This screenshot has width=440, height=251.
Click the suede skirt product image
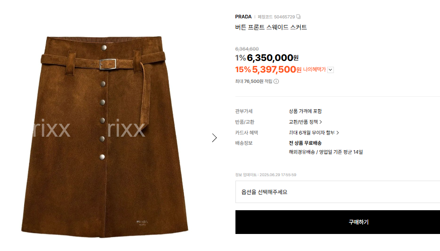105,137
